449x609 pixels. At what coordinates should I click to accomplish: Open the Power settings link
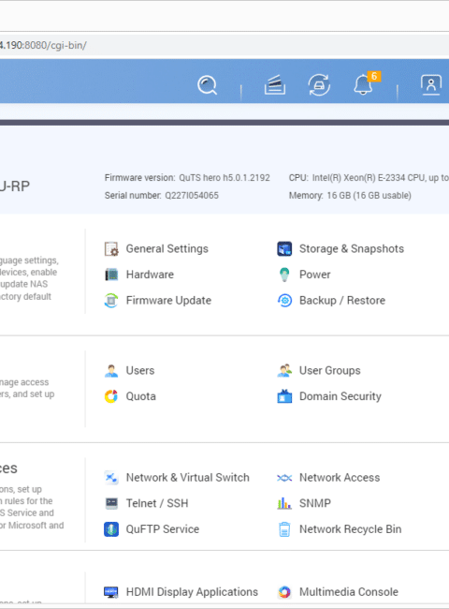pyautogui.click(x=315, y=275)
